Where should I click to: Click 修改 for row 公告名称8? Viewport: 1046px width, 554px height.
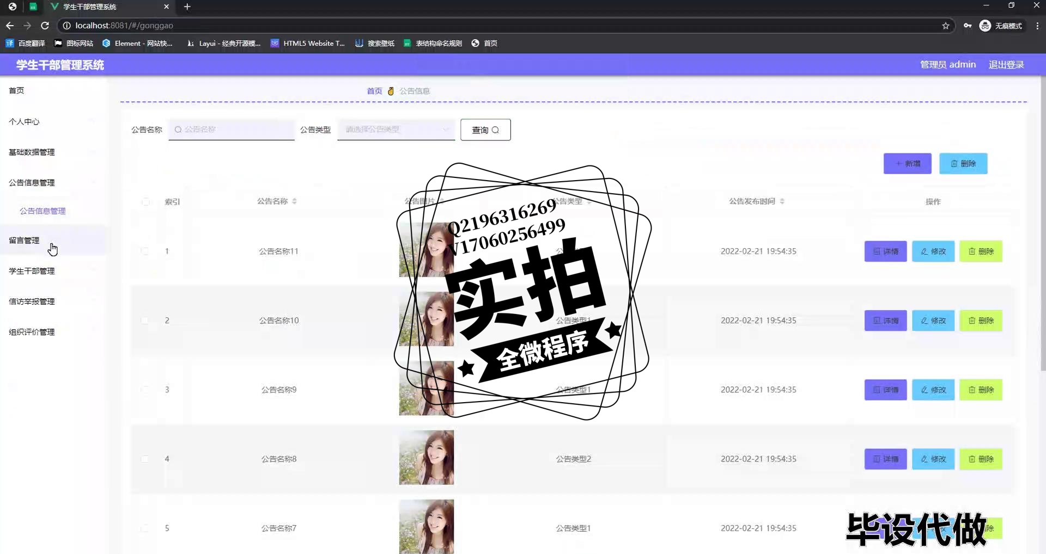pyautogui.click(x=933, y=459)
